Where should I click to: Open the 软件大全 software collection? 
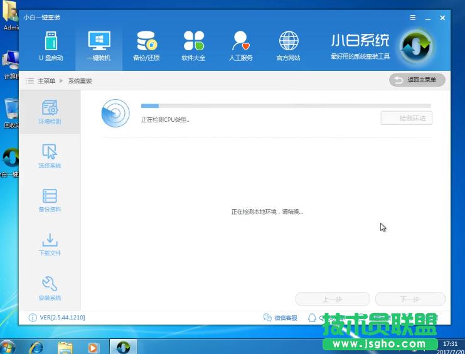(x=193, y=47)
